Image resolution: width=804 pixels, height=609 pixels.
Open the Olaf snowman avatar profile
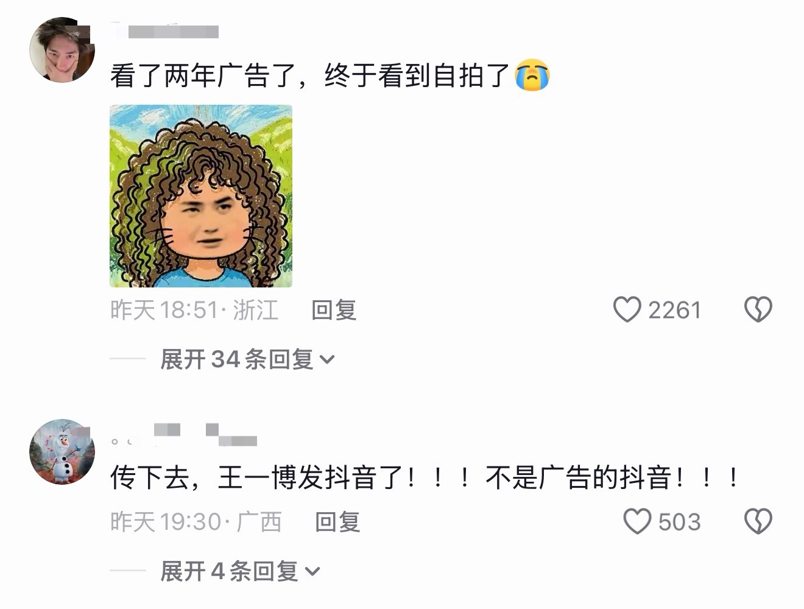pyautogui.click(x=62, y=451)
